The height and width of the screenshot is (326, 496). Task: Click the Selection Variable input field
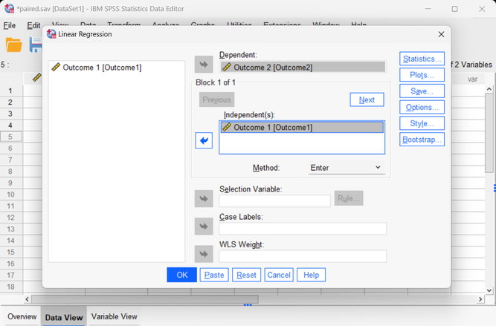(275, 201)
